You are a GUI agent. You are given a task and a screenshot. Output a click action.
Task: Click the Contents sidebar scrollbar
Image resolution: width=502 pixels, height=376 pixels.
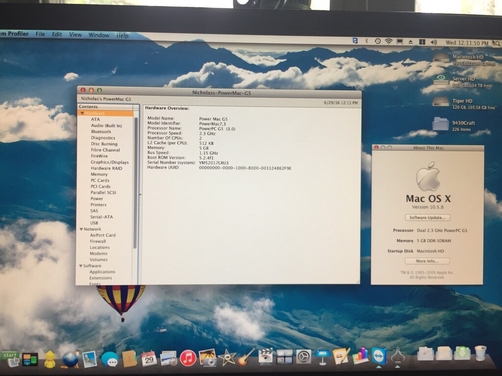135,182
